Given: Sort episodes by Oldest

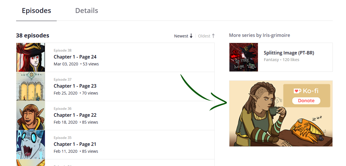Looking at the screenshot, I should pos(204,36).
